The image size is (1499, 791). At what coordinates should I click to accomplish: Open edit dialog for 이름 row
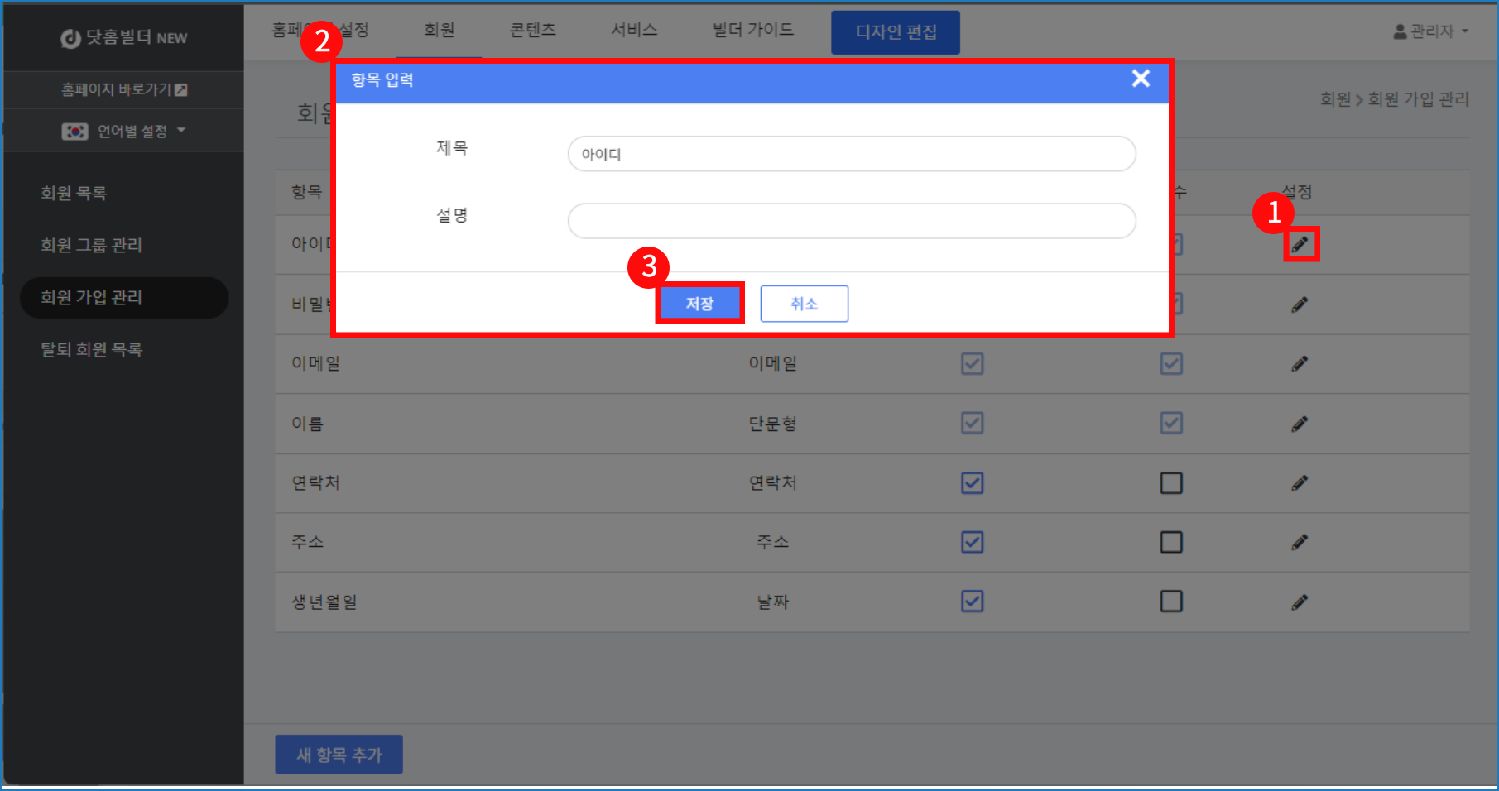tap(1300, 424)
